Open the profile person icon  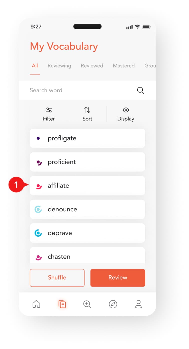(x=139, y=304)
